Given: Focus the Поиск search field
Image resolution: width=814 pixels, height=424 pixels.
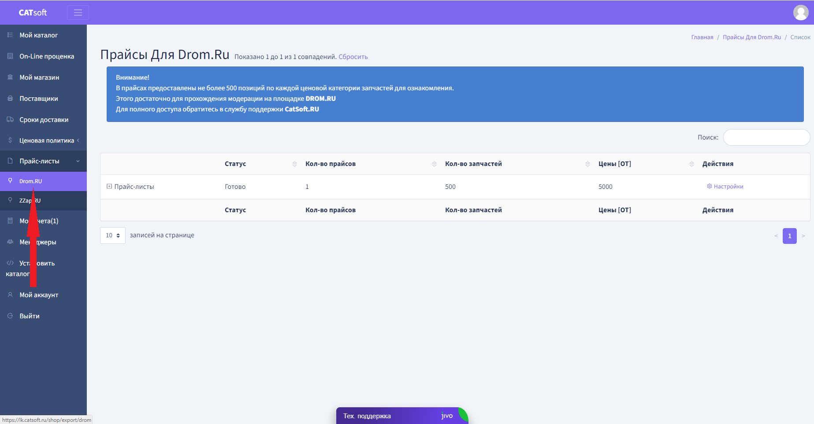Looking at the screenshot, I should pos(766,137).
